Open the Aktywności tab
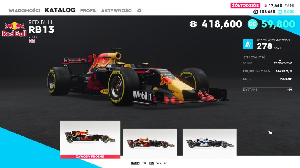 pyautogui.click(x=117, y=11)
